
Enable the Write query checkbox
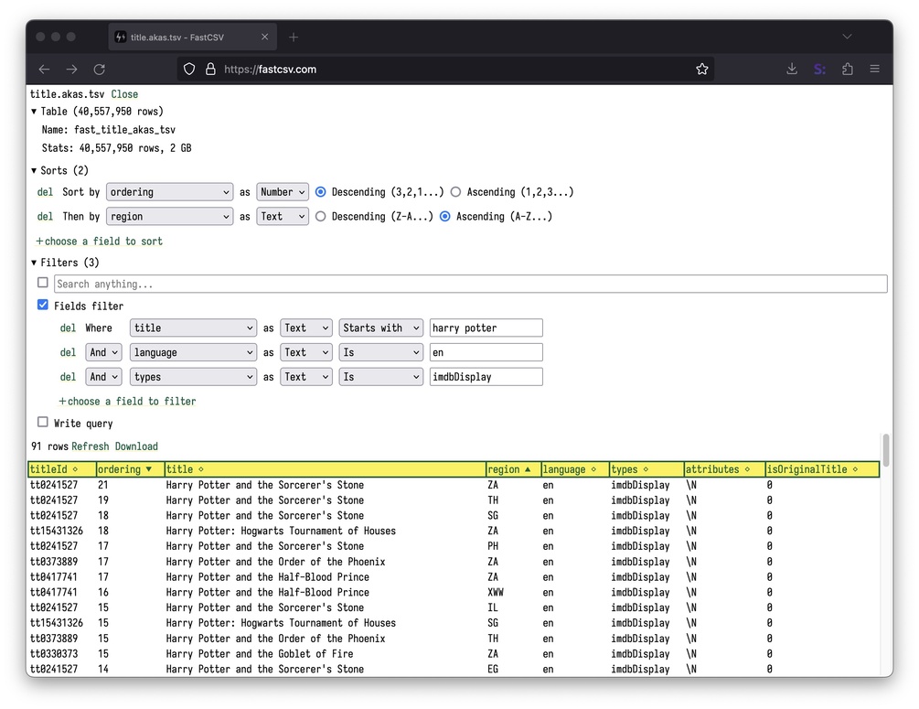43,423
